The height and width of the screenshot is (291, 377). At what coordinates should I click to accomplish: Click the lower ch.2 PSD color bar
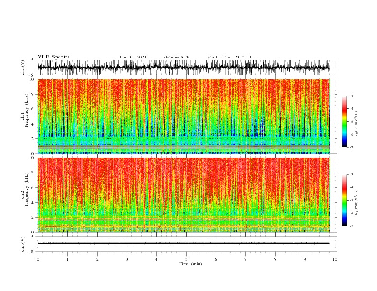(344, 200)
